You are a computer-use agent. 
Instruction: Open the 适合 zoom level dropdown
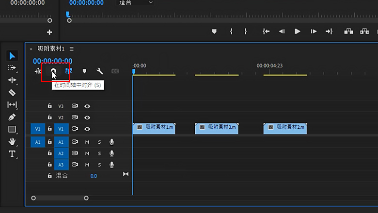136,3
